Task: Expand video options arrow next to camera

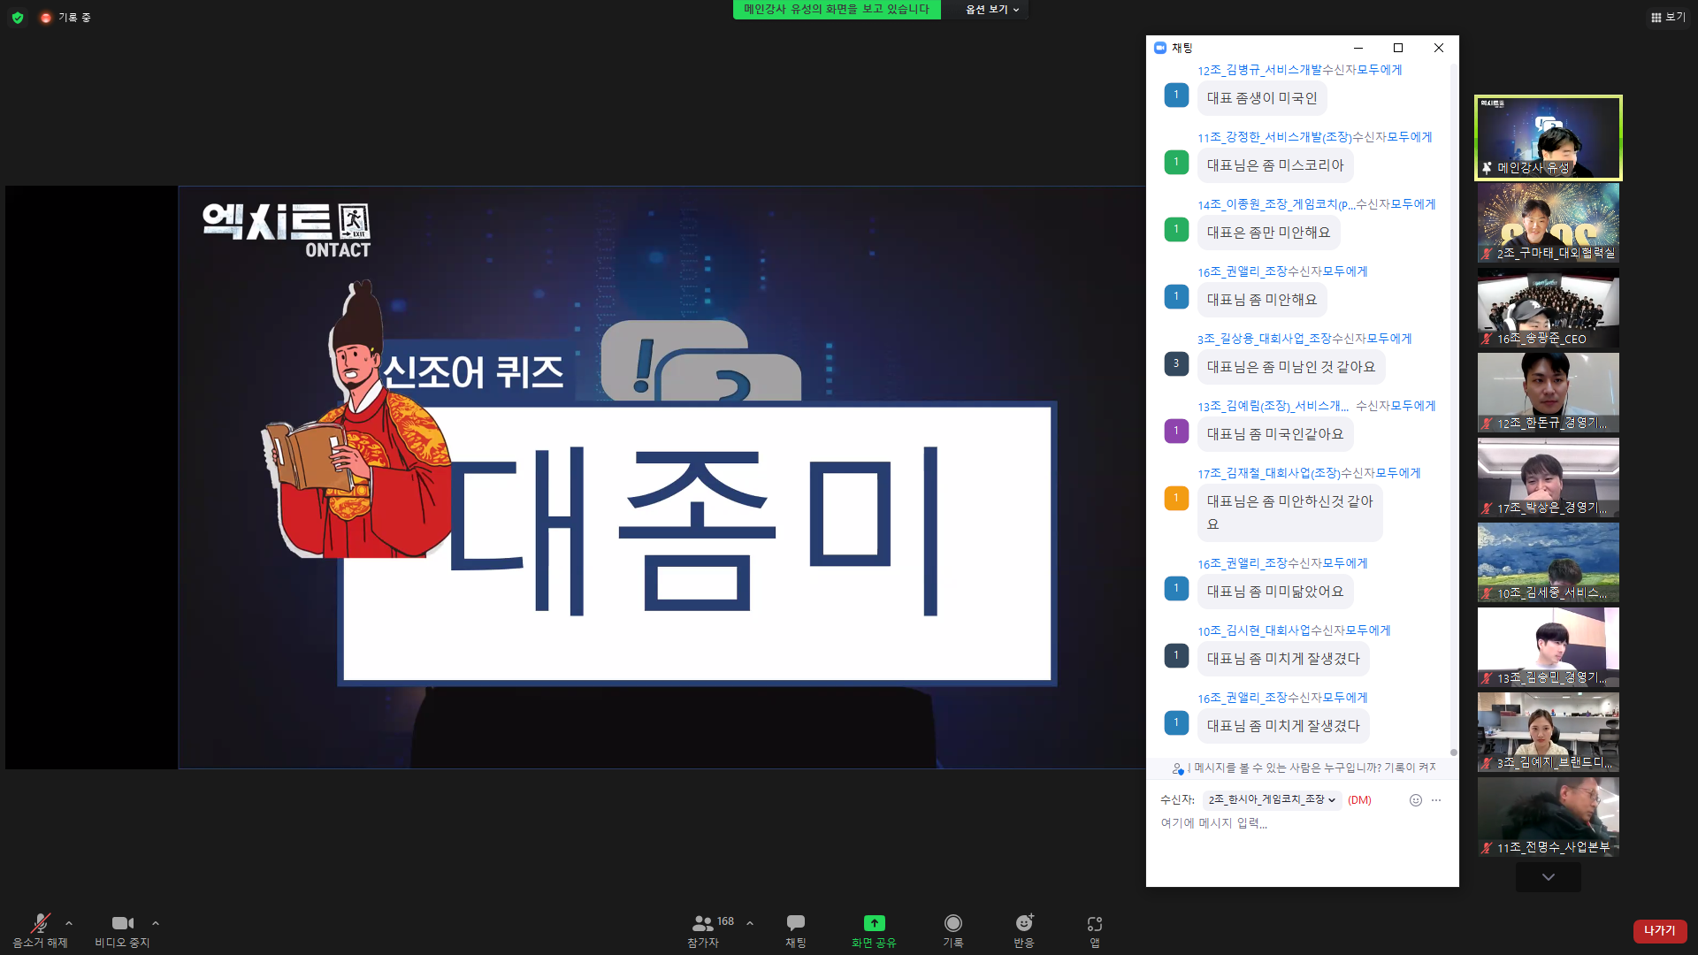Action: (x=156, y=923)
